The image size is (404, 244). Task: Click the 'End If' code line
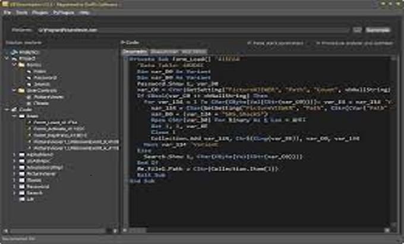point(147,163)
